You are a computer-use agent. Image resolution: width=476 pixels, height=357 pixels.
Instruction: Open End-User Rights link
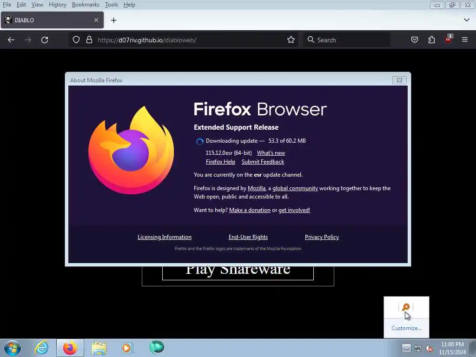pyautogui.click(x=248, y=237)
